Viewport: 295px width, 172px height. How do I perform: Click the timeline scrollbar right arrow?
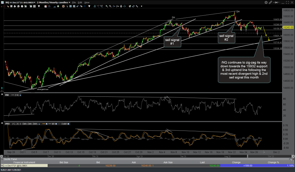point(293,156)
